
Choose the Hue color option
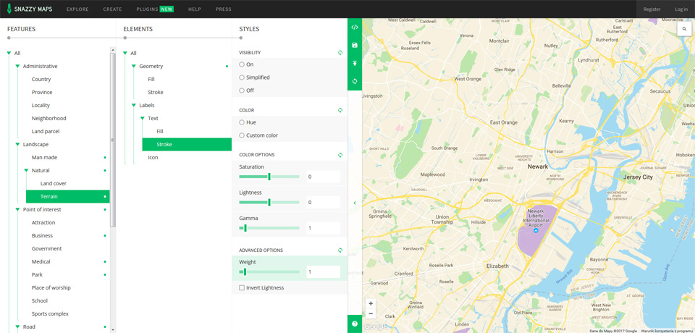tap(242, 122)
